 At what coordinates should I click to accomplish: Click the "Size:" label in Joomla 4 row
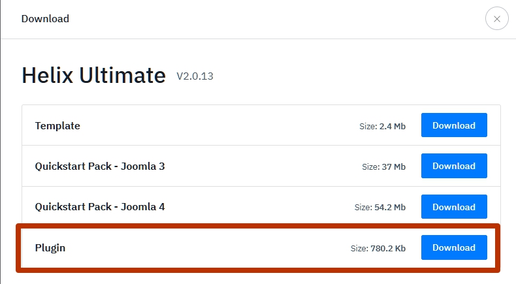363,208
